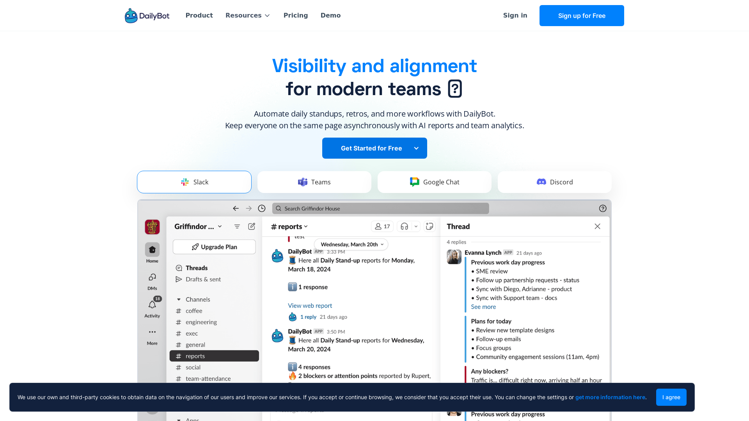Click Evanna Lynch's avatar in thread
This screenshot has width=749, height=421.
click(454, 257)
